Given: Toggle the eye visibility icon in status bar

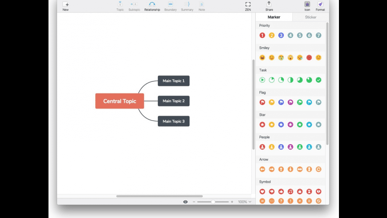Looking at the screenshot, I should [185, 202].
